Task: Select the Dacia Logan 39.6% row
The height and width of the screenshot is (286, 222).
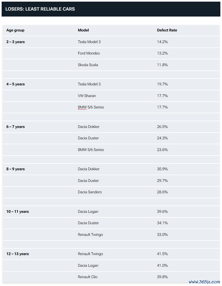Action: [x=111, y=211]
